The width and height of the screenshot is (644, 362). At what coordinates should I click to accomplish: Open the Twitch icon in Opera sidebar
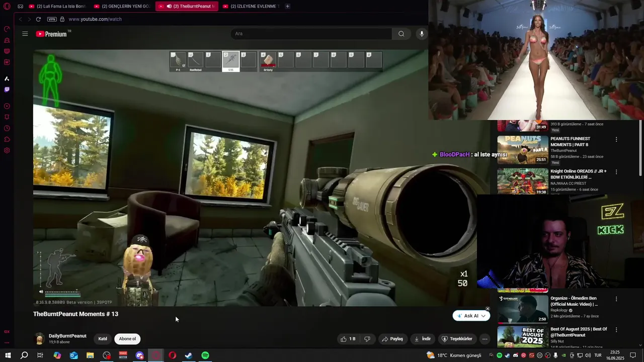point(7,89)
